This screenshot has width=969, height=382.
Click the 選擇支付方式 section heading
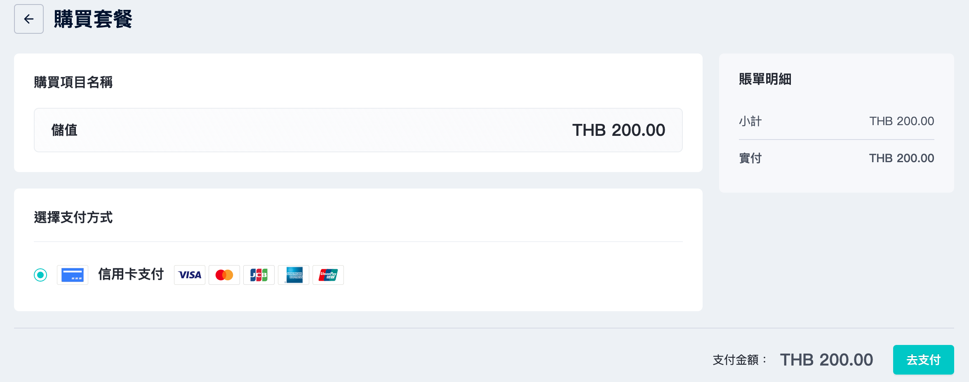[73, 217]
